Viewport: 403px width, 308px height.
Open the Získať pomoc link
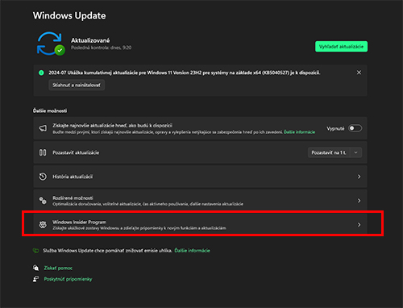coord(58,268)
